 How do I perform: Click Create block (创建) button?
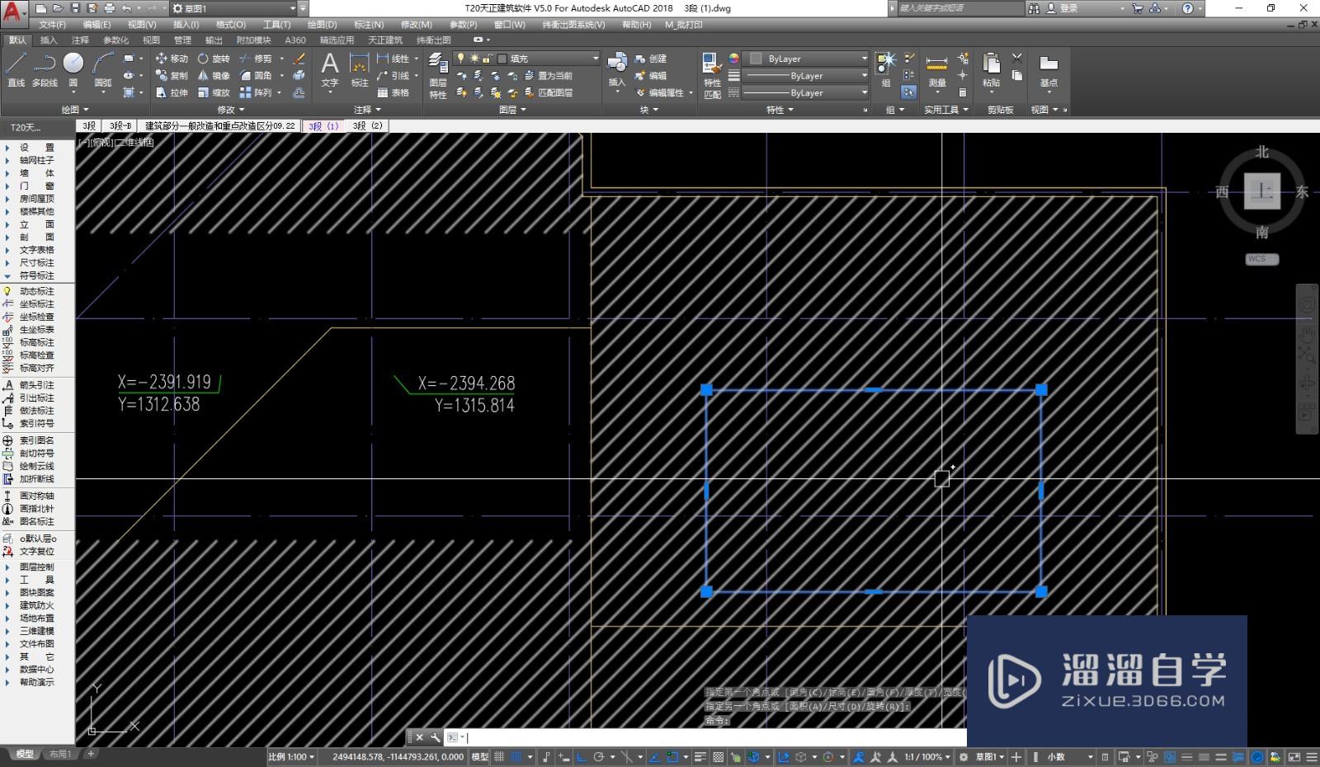[650, 59]
